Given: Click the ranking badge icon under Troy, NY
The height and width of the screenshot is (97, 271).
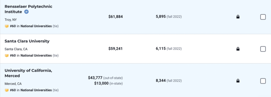Looking at the screenshot, I should click(7, 26).
